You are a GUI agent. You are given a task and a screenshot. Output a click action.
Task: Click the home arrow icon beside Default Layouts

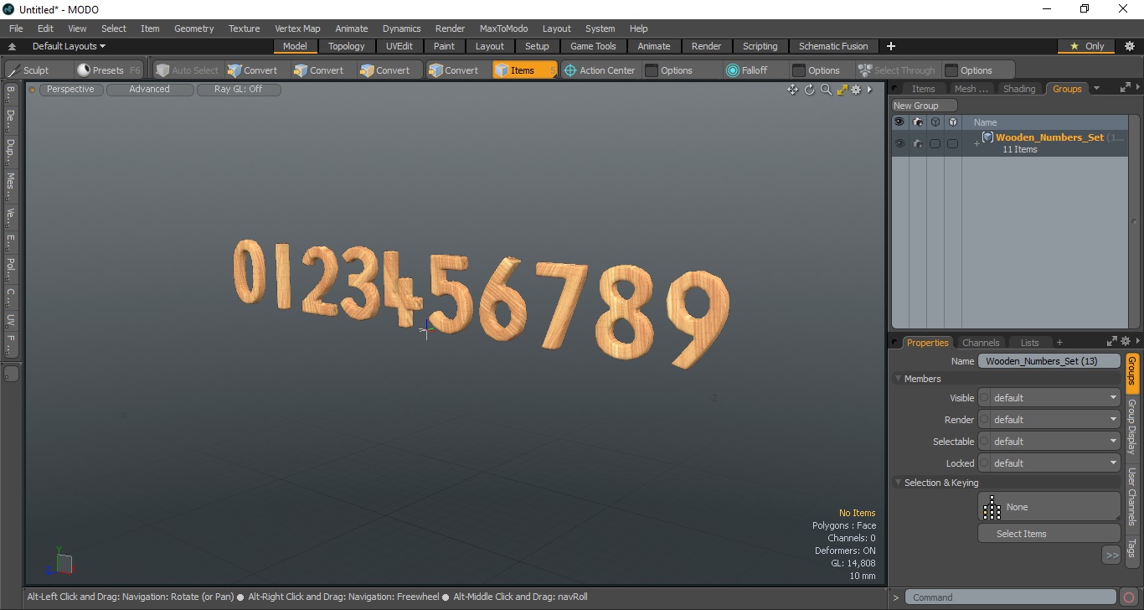coord(13,47)
